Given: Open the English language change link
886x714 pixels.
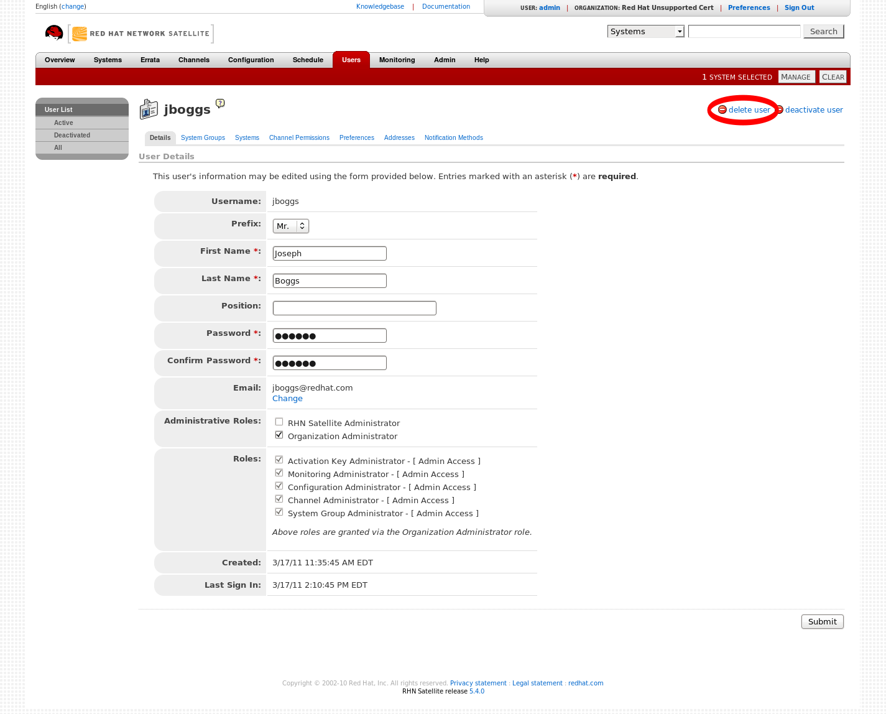Looking at the screenshot, I should point(73,6).
